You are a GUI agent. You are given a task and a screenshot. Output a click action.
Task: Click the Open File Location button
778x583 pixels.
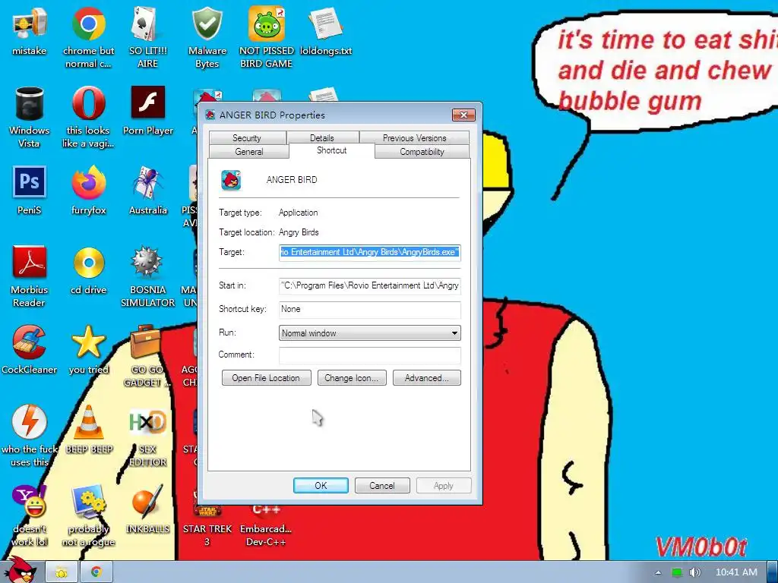point(267,378)
